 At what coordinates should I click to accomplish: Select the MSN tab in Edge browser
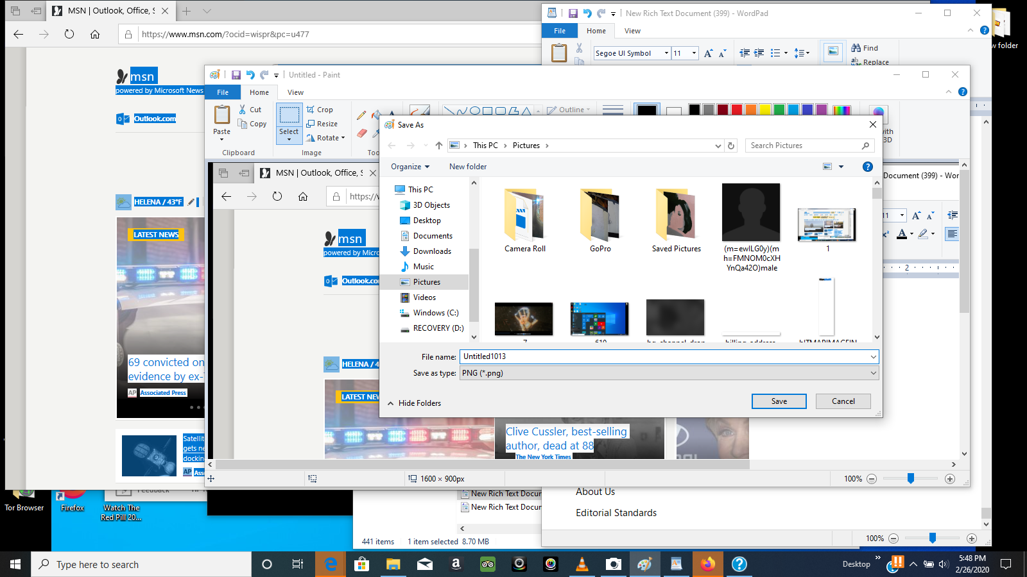pos(110,11)
